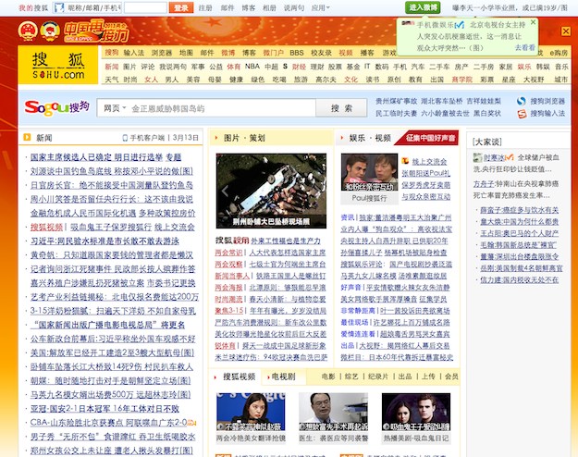This screenshot has width=578, height=457.
Task: Open the red 搜狐视频 link in news list
Action: (x=46, y=228)
